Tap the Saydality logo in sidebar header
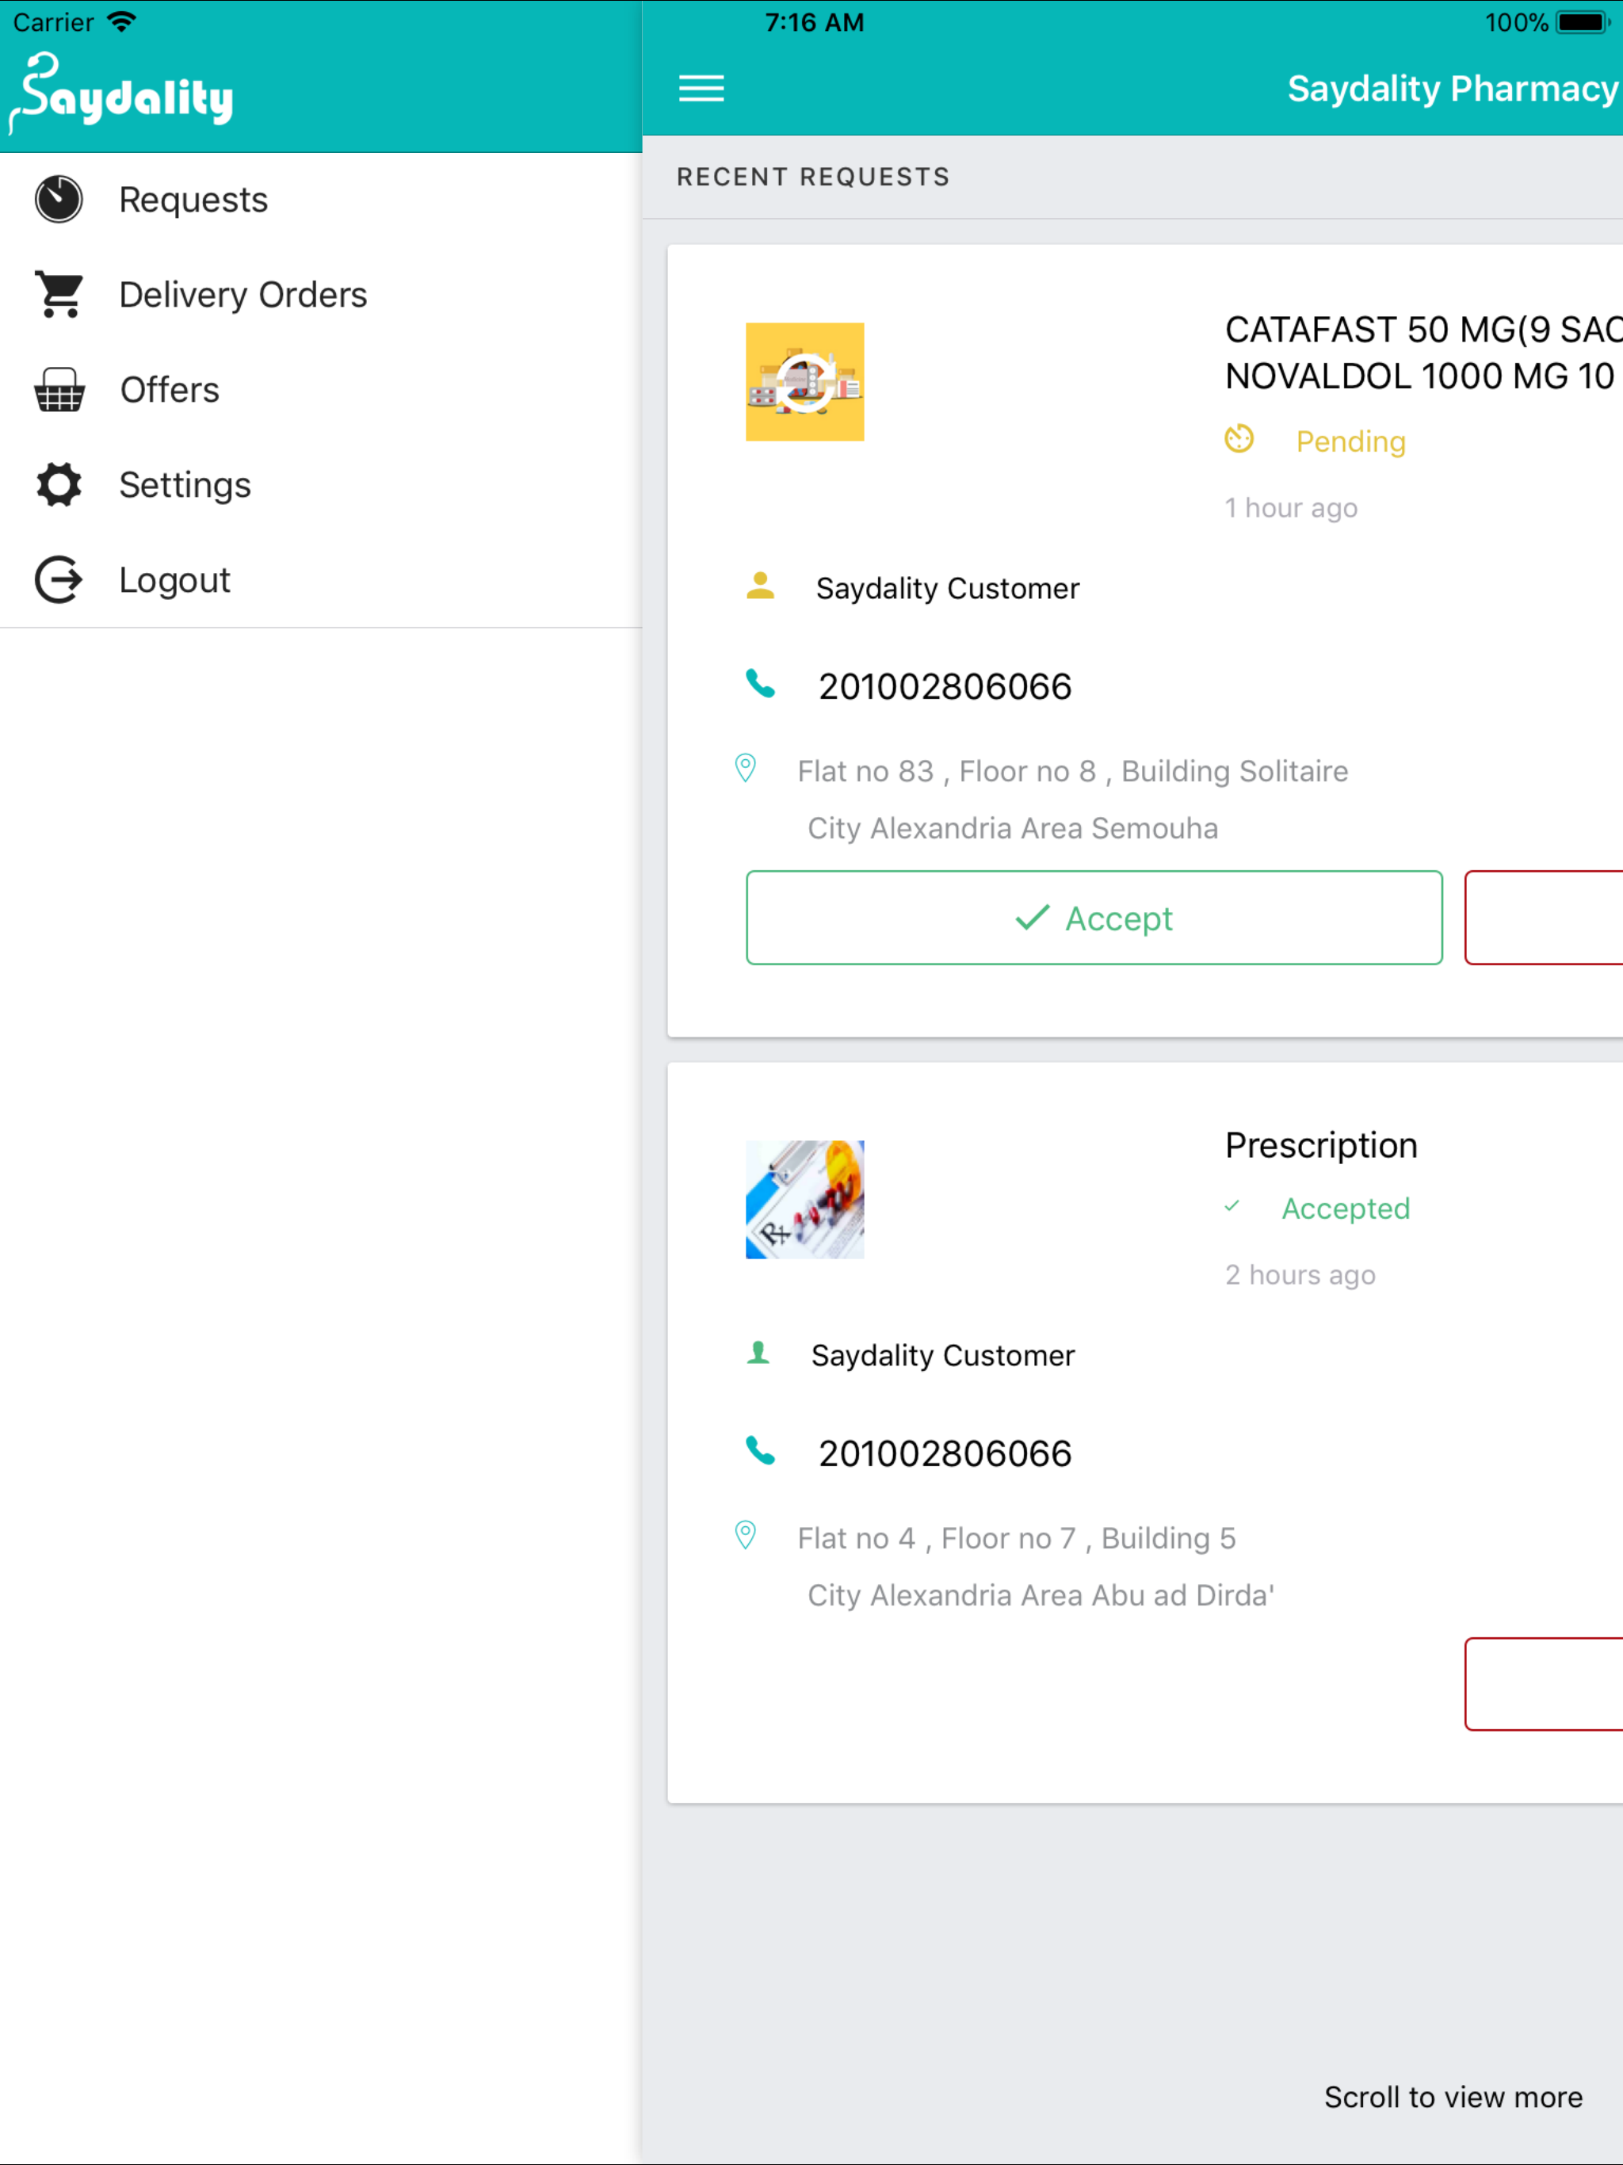Screen dimensions: 1623x2165 [120, 93]
